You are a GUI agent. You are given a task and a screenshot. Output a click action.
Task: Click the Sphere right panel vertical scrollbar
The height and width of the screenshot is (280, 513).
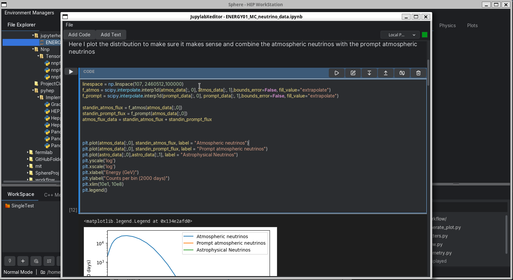pos(506,234)
